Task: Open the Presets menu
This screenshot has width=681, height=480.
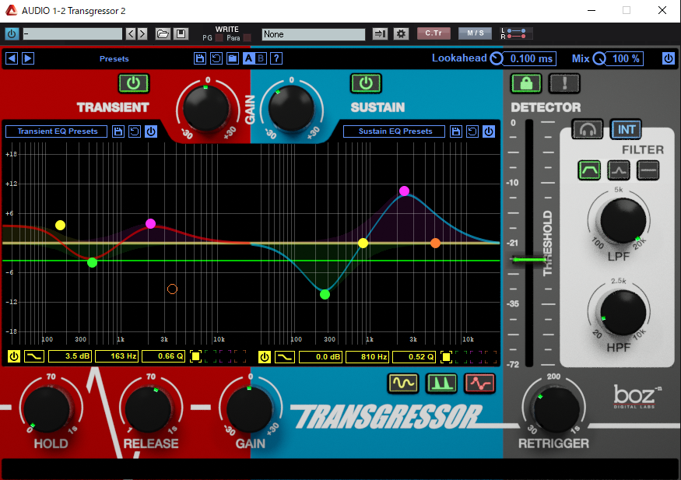Action: click(114, 58)
